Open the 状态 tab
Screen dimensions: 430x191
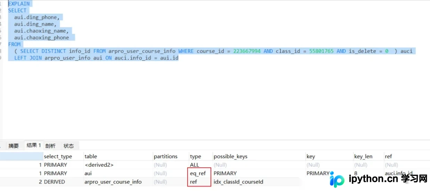(69, 146)
